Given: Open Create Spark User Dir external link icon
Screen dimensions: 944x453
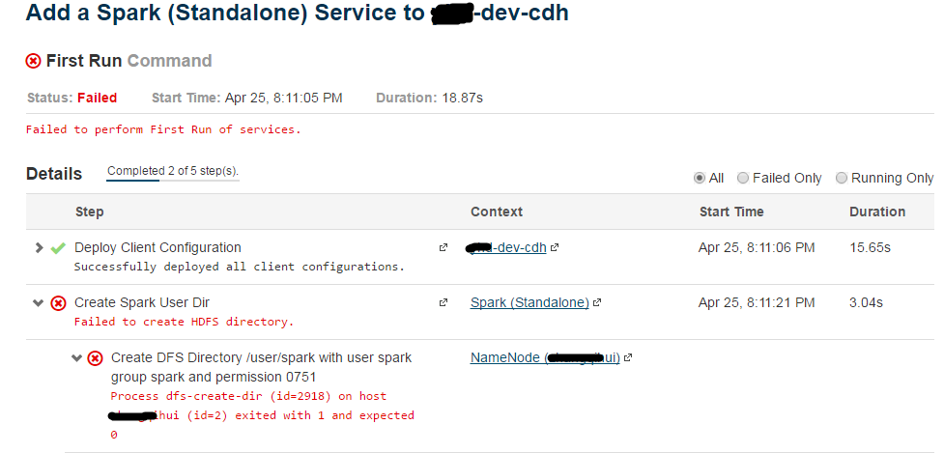Looking at the screenshot, I should click(x=443, y=303).
